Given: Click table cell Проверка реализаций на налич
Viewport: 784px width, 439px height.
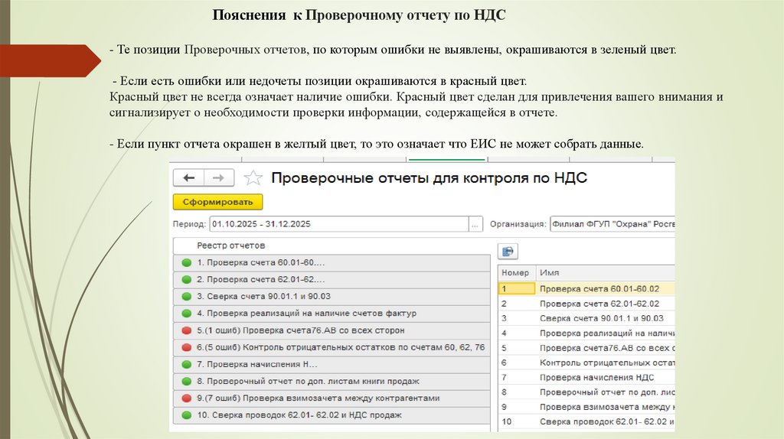Looking at the screenshot, I should coord(606,333).
